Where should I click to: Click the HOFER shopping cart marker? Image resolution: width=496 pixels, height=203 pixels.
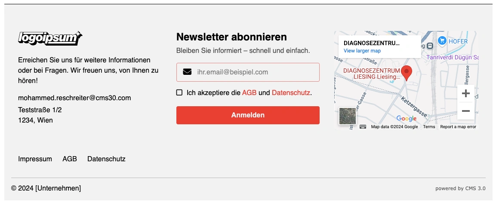pyautogui.click(x=442, y=40)
